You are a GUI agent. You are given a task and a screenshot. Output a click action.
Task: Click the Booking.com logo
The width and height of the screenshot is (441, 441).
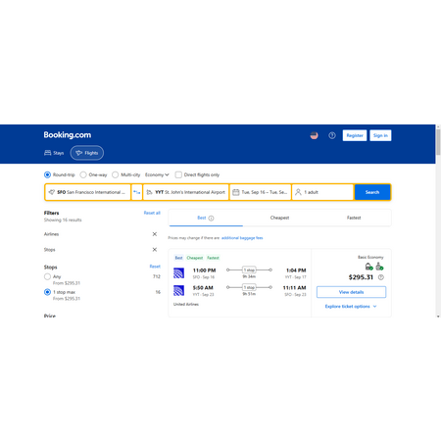68,135
